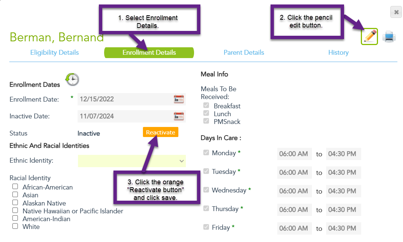Expand the Ethnic Identity dropdown
The height and width of the screenshot is (242, 403).
pos(132,161)
